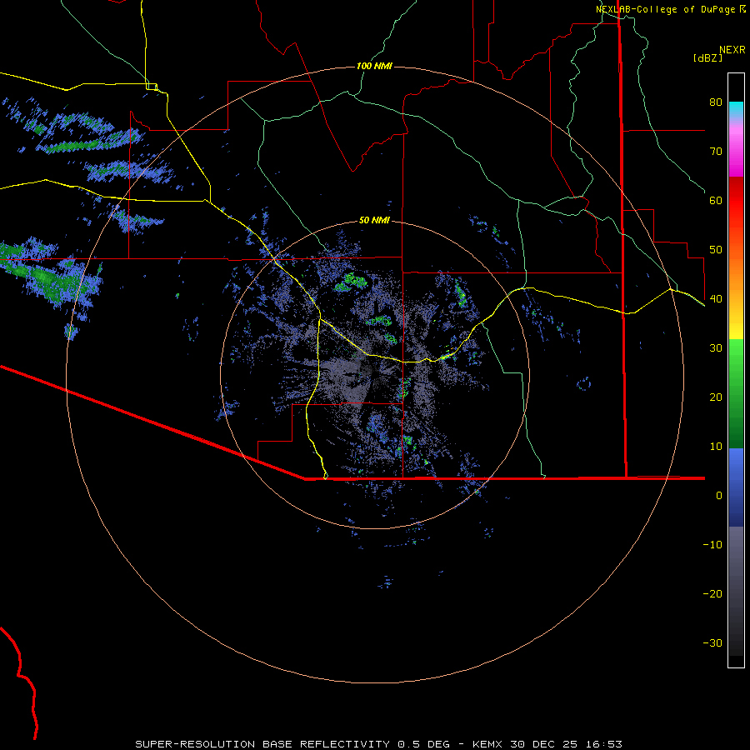Viewport: 750px width, 750px height.
Task: Click the 10 value on dBZ scale
Action: click(x=716, y=447)
